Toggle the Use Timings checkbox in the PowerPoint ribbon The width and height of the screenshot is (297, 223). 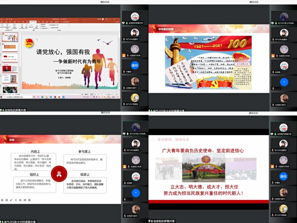click(40, 26)
